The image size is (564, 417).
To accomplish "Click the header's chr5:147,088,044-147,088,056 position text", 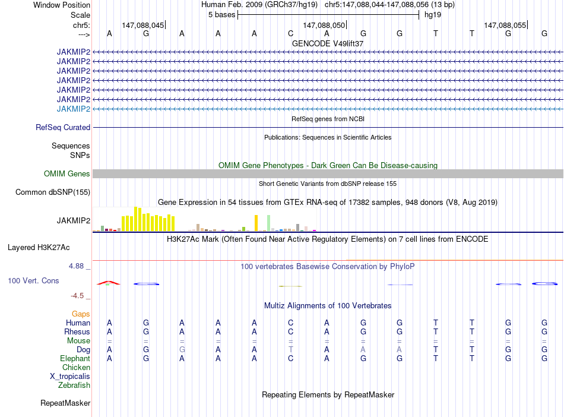I will pos(389,5).
